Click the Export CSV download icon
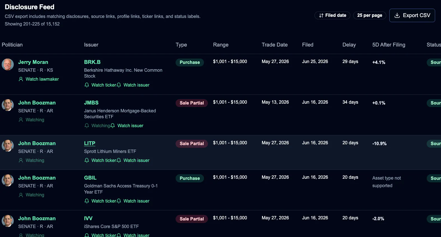The height and width of the screenshot is (237, 441). 397,15
